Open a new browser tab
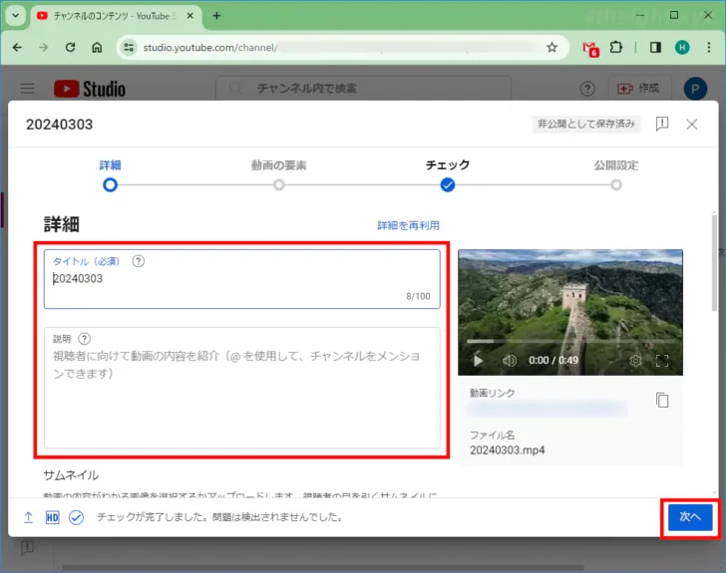The image size is (726, 573). [x=216, y=16]
